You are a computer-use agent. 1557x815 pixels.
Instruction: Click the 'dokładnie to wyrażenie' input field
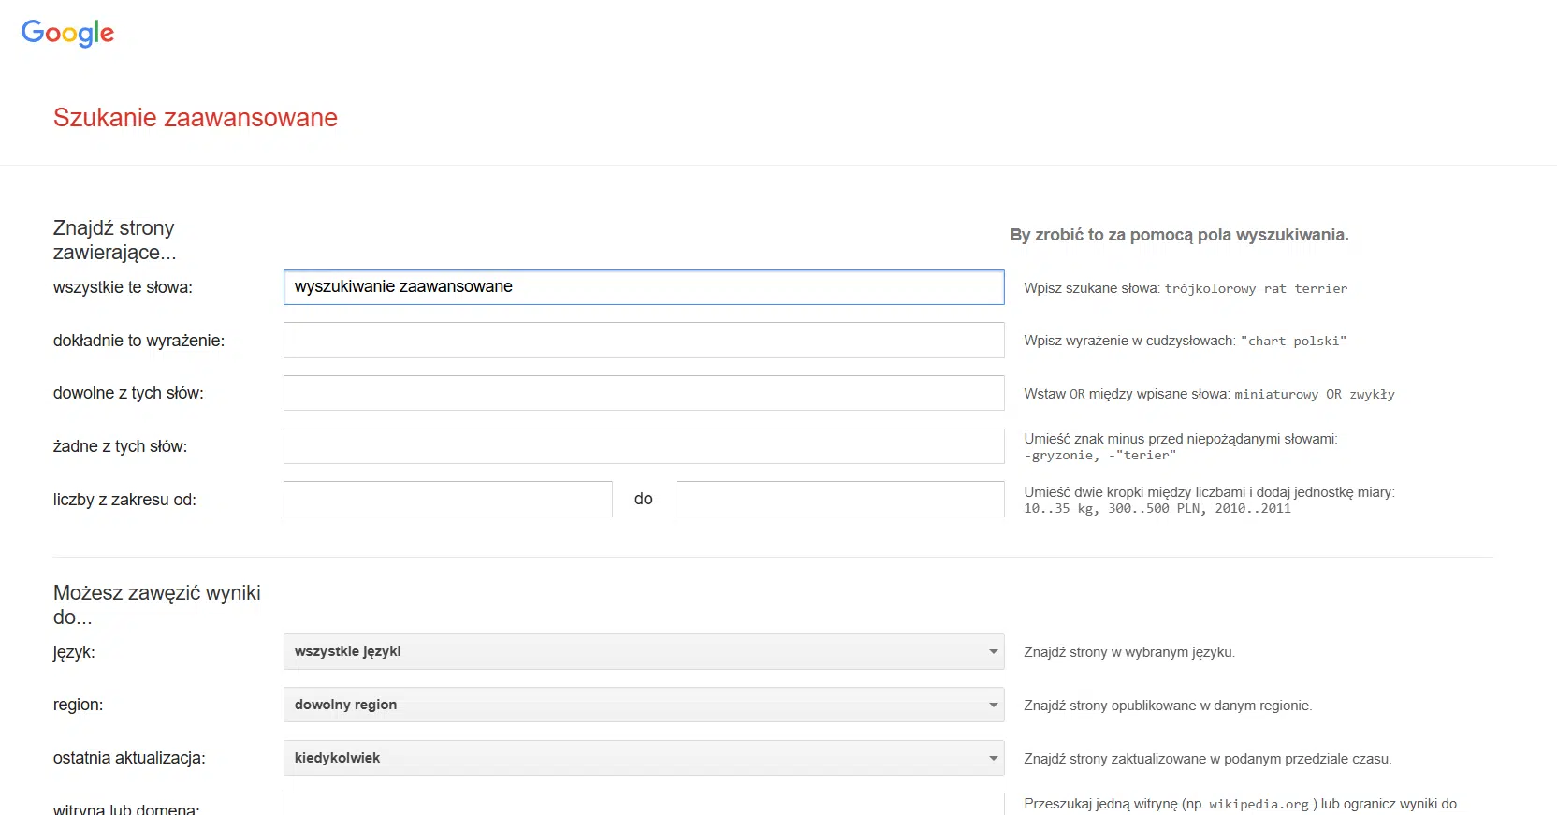[644, 341]
